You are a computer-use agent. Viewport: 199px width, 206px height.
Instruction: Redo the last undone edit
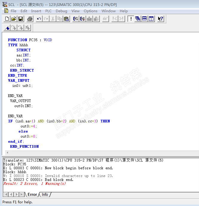pos(46,19)
